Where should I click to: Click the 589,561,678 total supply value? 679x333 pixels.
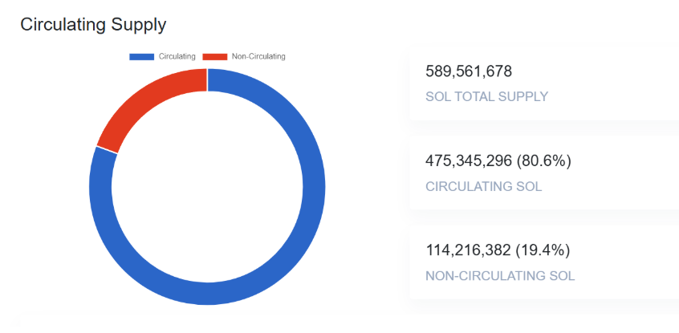(x=469, y=71)
